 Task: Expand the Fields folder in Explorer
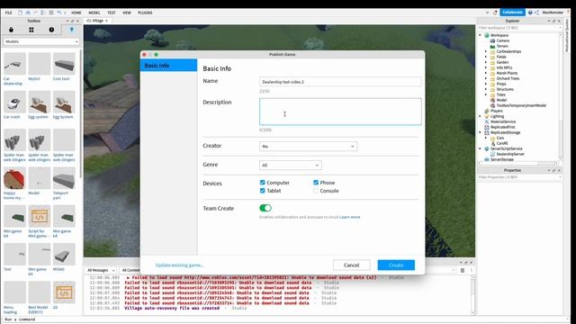(x=486, y=57)
